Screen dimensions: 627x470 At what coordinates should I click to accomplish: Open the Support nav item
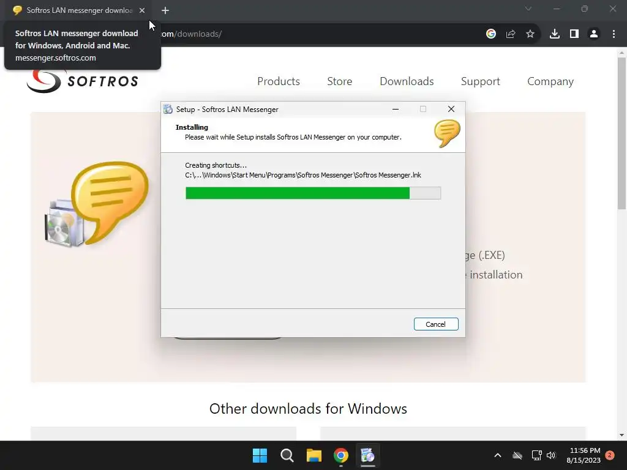(x=480, y=81)
